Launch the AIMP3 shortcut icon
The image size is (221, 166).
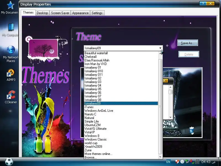coord(11,75)
